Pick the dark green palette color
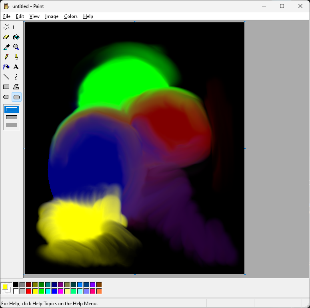Viewport: 310px width, 308px height. pyautogui.click(x=42, y=284)
